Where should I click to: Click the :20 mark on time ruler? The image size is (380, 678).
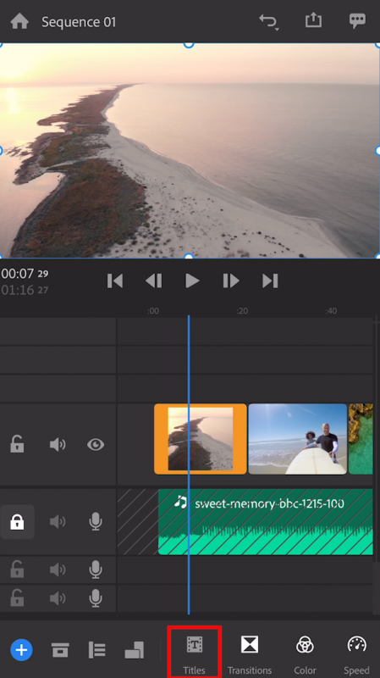[x=242, y=311]
